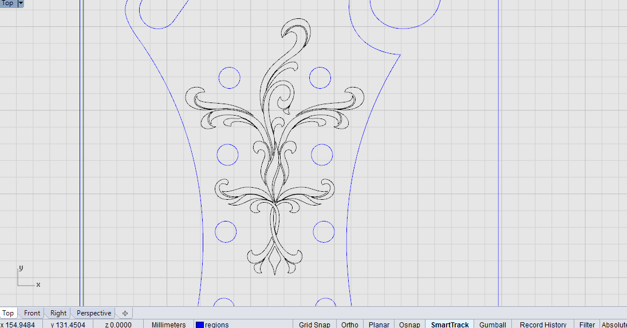Toggle Ortho mode in status bar
The height and width of the screenshot is (328, 627).
tap(350, 325)
